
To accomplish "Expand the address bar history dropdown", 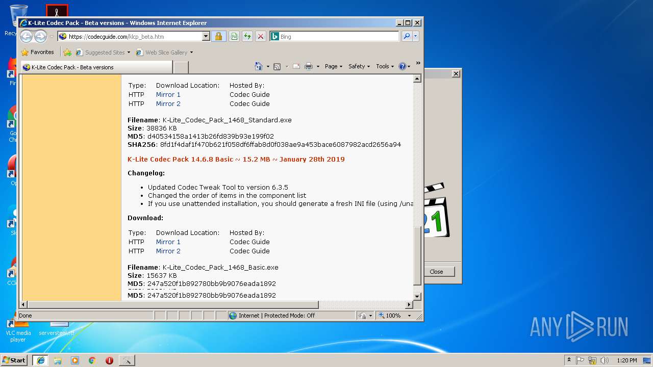I will pyautogui.click(x=206, y=37).
